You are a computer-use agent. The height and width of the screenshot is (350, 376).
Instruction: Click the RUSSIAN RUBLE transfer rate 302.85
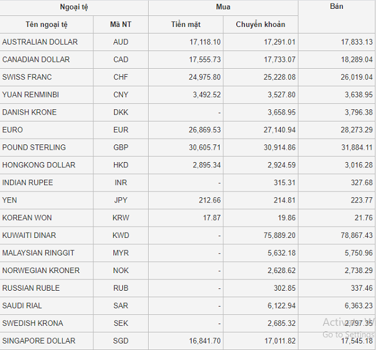point(284,288)
